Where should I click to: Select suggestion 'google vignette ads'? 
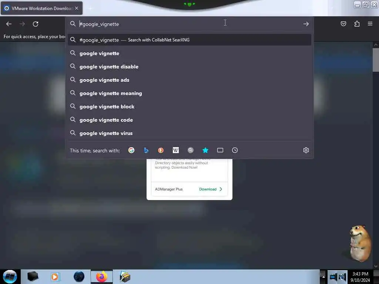[x=189, y=80]
